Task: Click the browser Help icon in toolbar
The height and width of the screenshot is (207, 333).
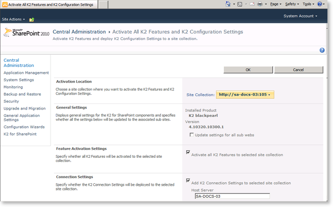Action: [x=320, y=4]
